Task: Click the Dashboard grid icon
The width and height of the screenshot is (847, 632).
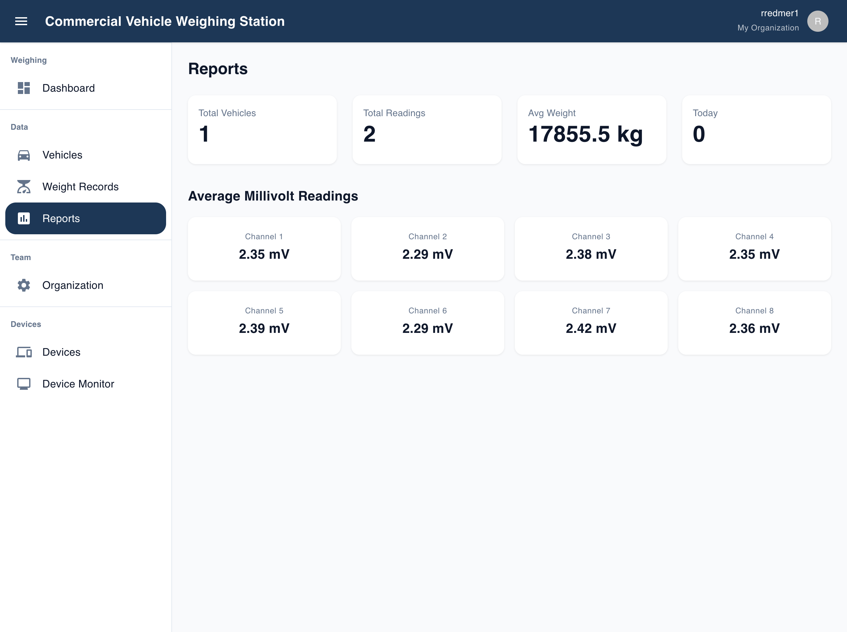Action: tap(24, 88)
